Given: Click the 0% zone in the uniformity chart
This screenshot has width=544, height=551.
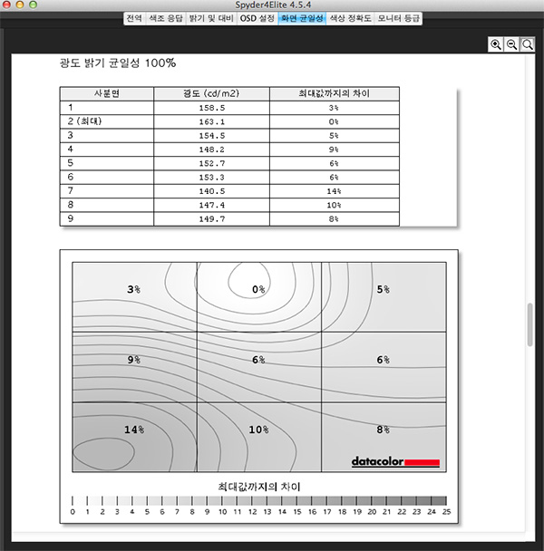Looking at the screenshot, I should [258, 289].
